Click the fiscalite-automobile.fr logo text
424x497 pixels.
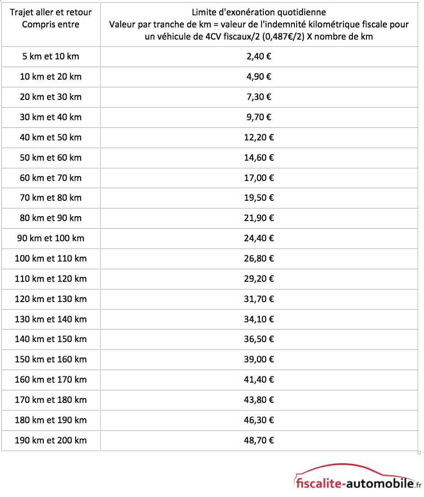[355, 484]
